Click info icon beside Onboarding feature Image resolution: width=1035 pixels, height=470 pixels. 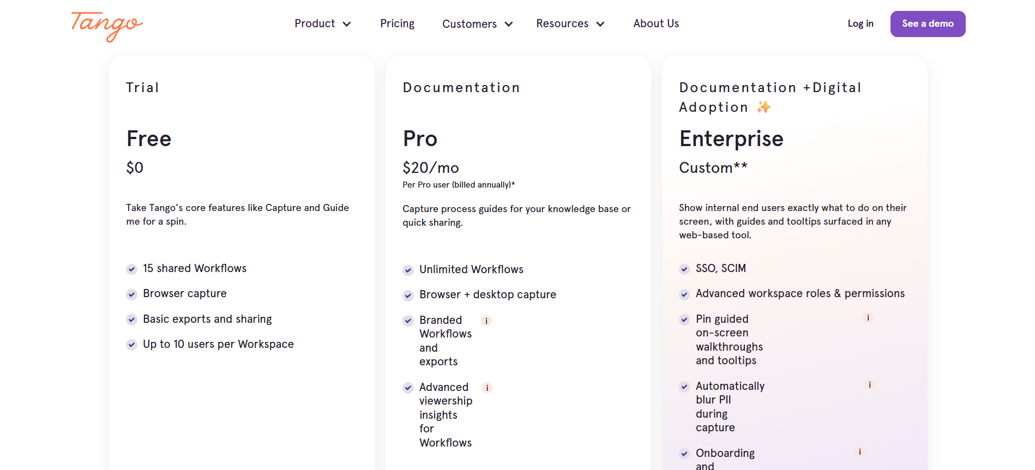click(x=860, y=452)
